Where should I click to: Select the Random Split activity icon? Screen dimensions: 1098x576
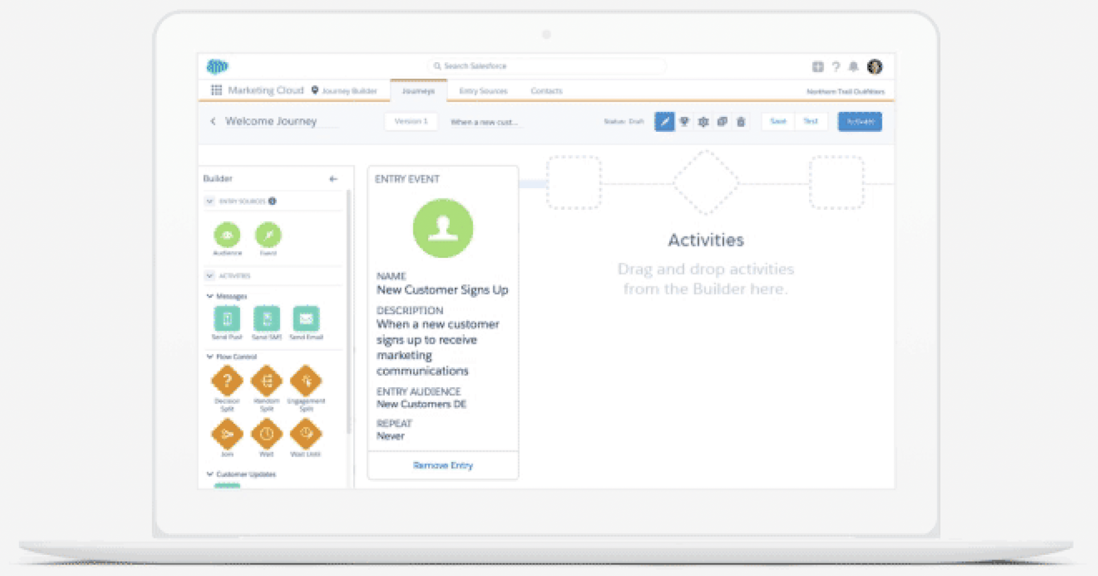click(x=267, y=380)
